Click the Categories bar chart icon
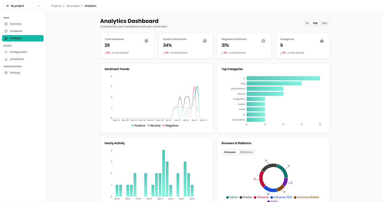 (x=322, y=41)
